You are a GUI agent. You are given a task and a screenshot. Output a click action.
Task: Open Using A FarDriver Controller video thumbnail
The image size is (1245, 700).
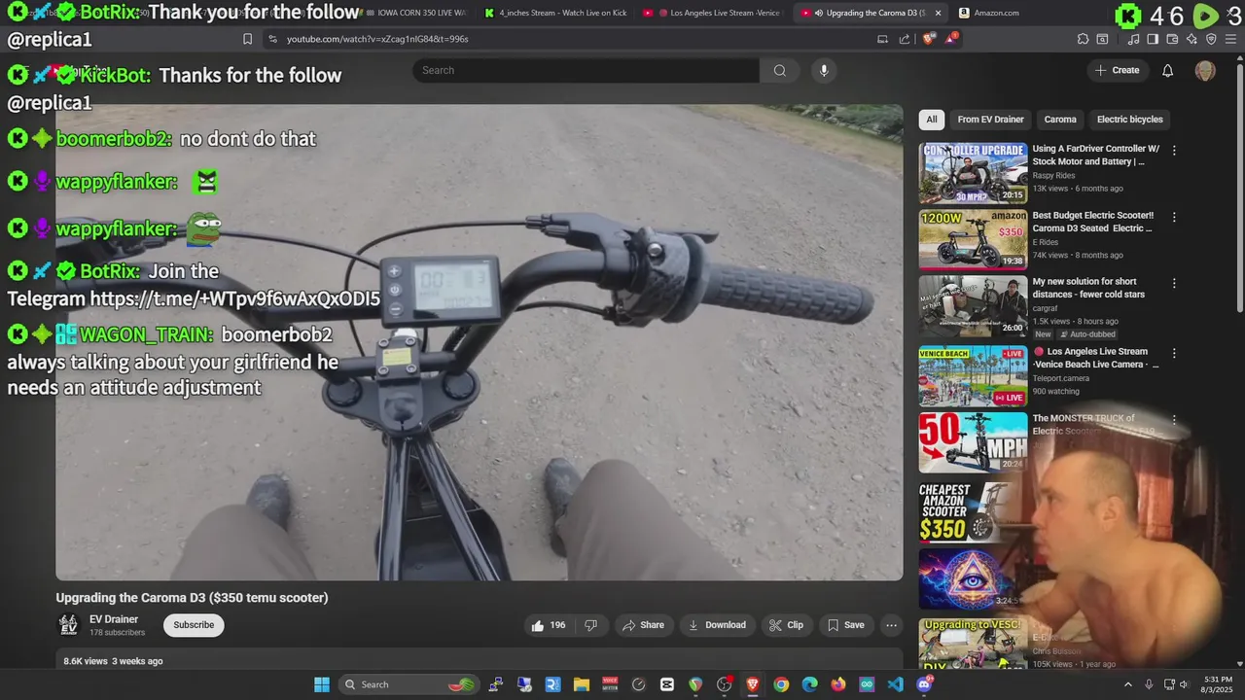coord(973,173)
